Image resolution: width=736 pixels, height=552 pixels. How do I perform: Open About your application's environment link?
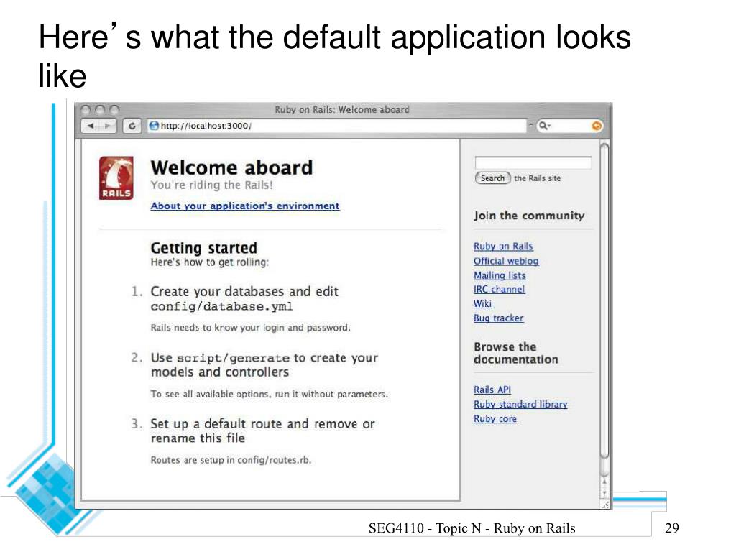pos(245,206)
